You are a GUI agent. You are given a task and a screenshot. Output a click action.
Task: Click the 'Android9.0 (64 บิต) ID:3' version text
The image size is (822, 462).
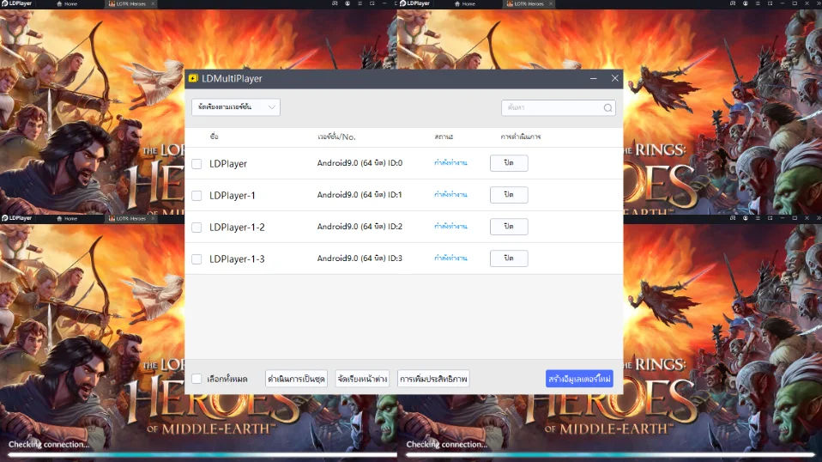pos(360,258)
